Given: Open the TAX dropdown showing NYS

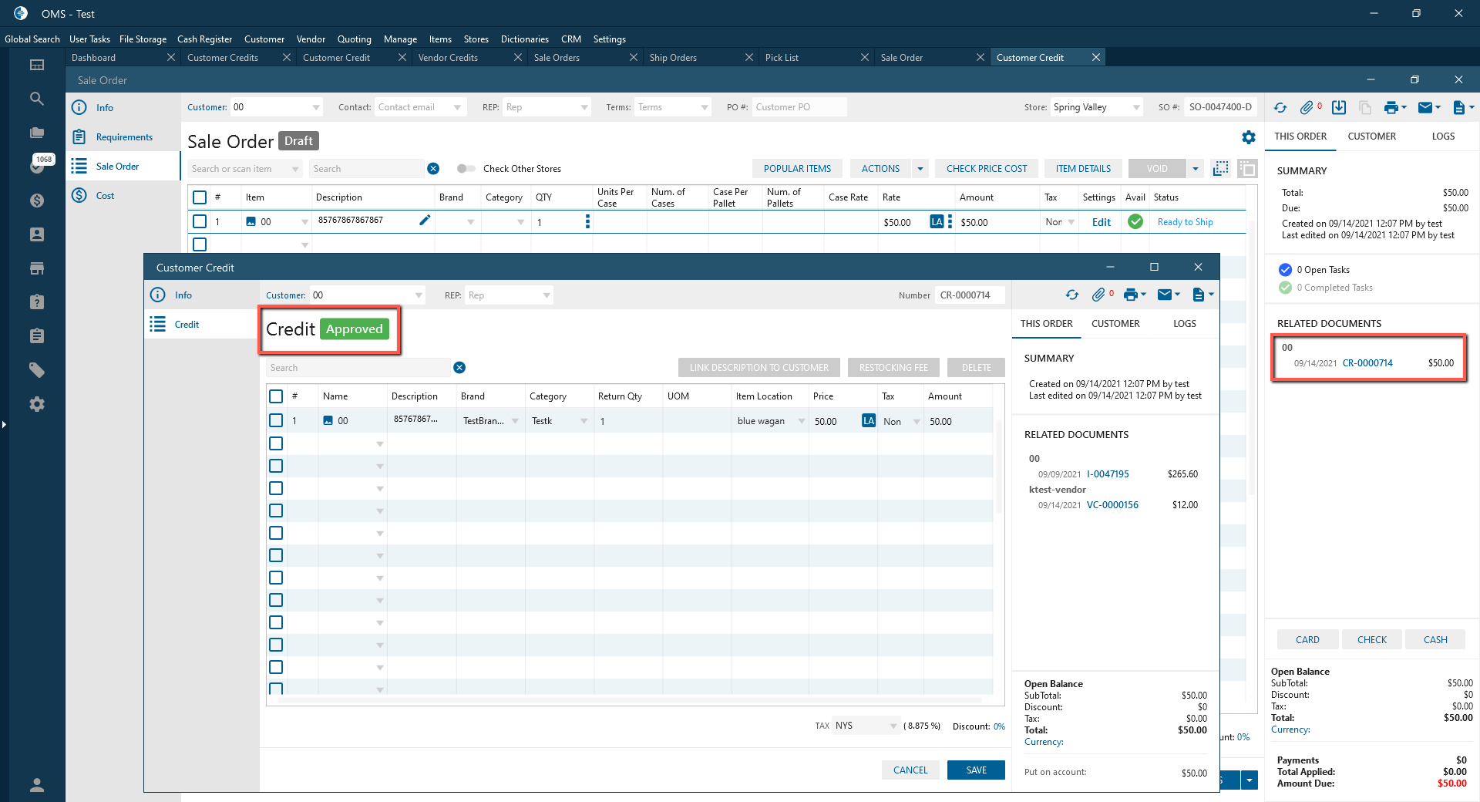Looking at the screenshot, I should pos(893,726).
